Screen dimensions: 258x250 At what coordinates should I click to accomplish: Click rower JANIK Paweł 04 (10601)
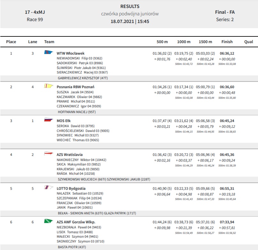75,208
